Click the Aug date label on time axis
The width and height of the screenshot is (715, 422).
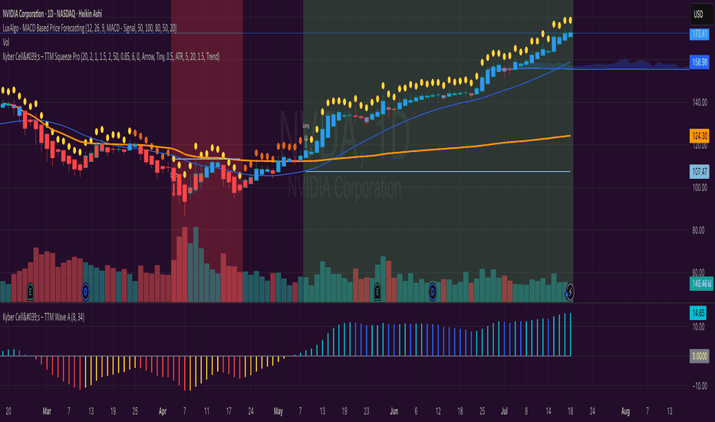coord(626,411)
